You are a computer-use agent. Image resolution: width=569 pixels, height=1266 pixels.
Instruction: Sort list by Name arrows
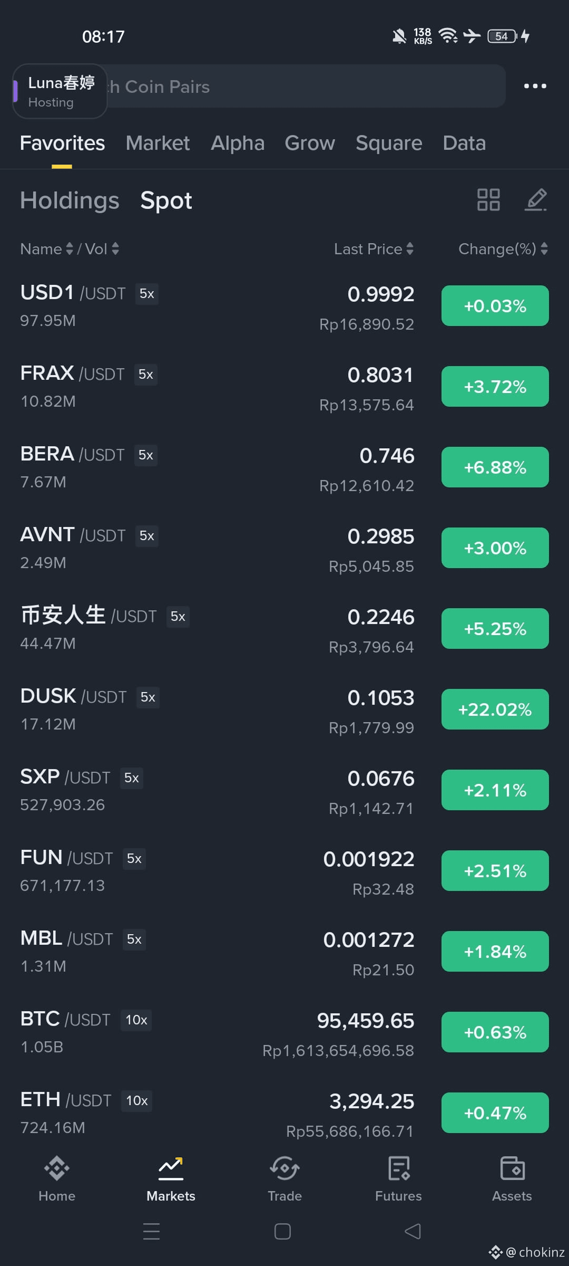69,249
